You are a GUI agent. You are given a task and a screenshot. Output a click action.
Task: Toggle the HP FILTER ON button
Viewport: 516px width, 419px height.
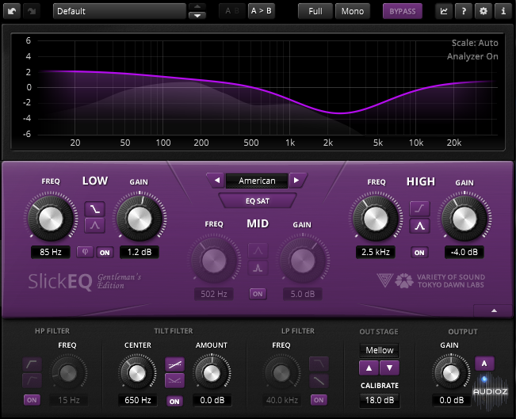[32, 400]
